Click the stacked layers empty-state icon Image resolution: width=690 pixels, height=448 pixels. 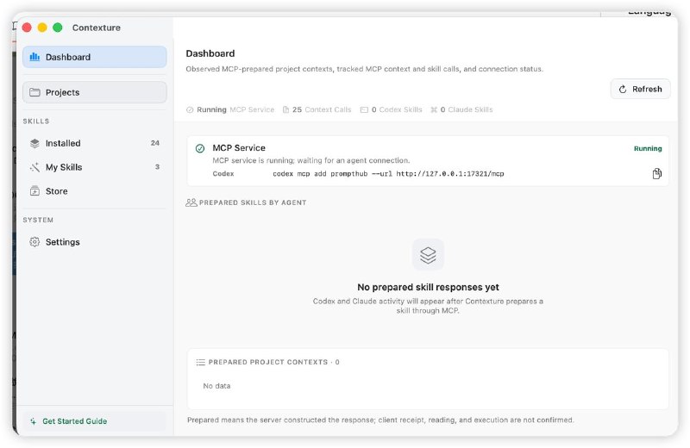point(428,254)
